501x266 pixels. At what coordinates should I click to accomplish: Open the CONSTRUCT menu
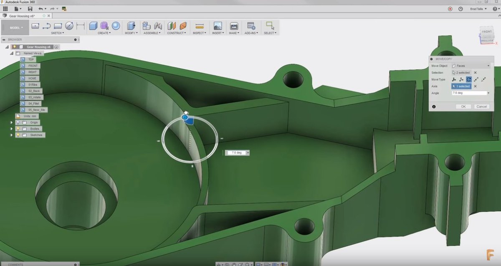(177, 33)
